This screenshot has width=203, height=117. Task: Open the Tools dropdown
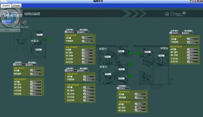[x=10, y=30]
